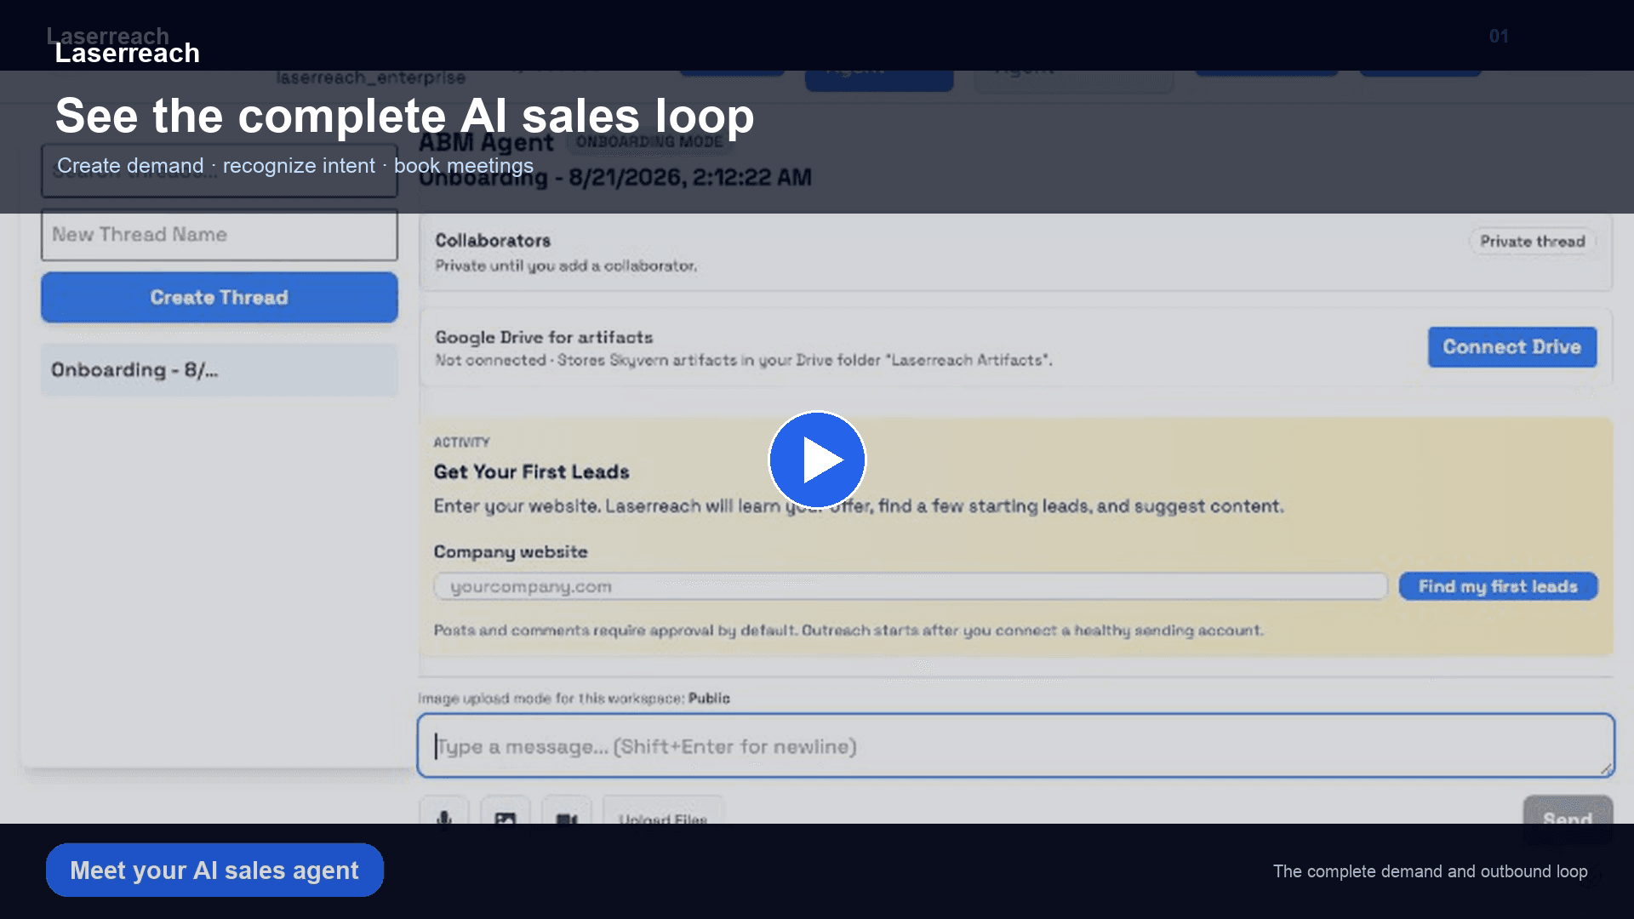Click the complete demand and outbound loop text
The height and width of the screenshot is (919, 1634).
(x=1430, y=871)
